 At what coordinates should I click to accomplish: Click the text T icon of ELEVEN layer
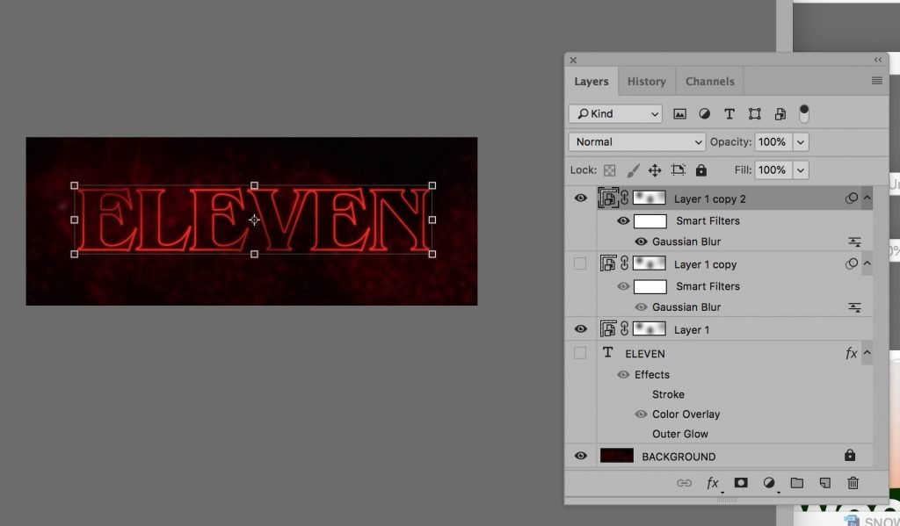(608, 353)
